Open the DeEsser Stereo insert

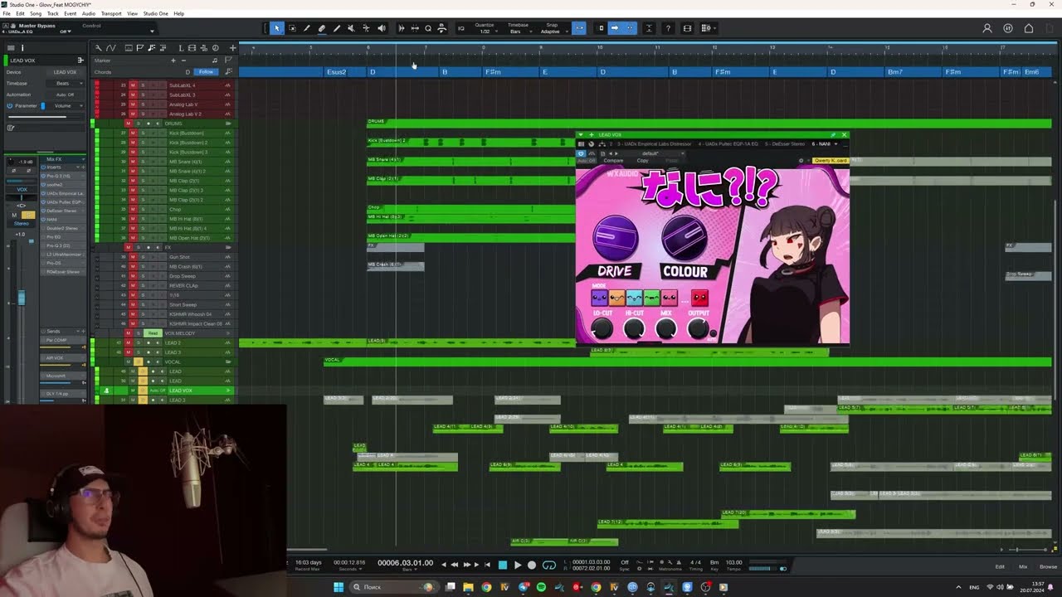62,211
